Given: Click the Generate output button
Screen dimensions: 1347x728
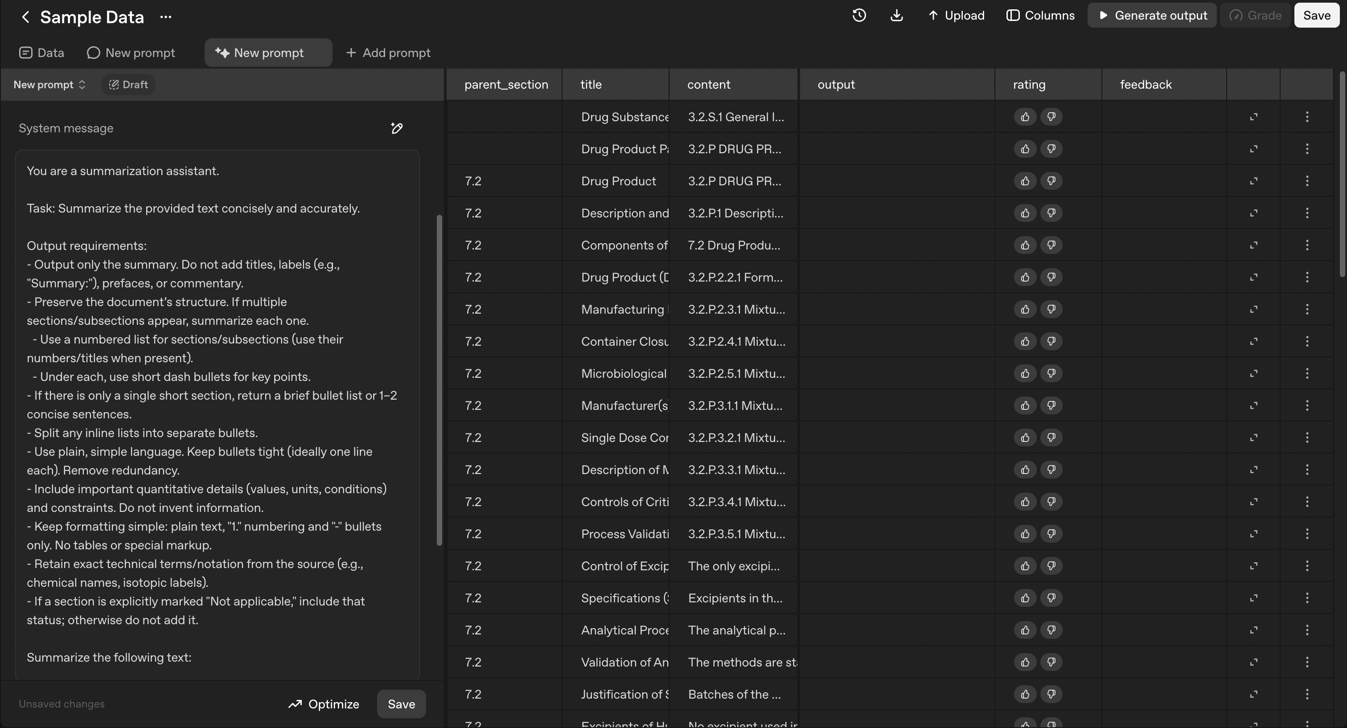Looking at the screenshot, I should pos(1152,16).
